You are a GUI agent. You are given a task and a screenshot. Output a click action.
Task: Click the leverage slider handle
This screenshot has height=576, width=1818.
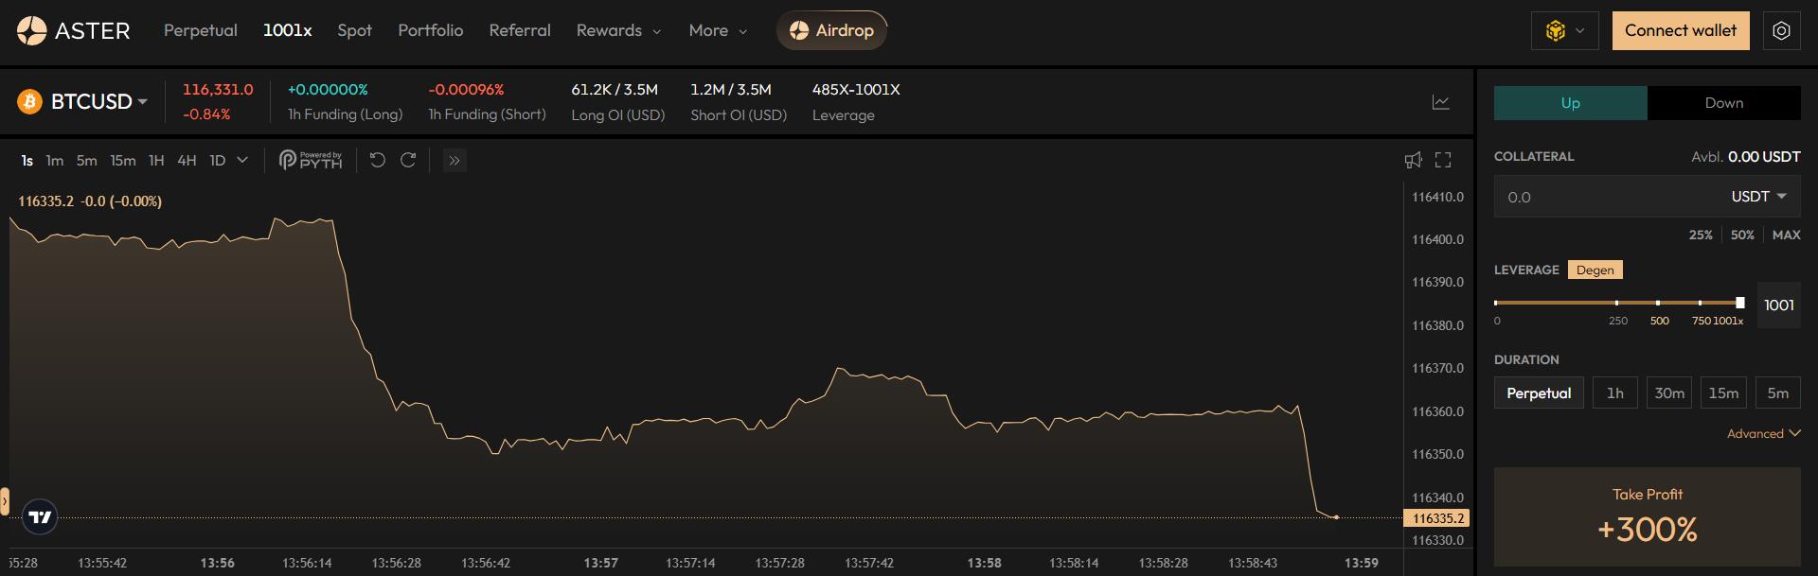pyautogui.click(x=1739, y=303)
